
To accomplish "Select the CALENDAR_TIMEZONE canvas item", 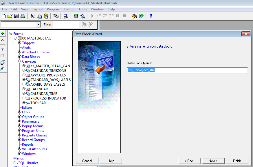I will coord(48,71).
